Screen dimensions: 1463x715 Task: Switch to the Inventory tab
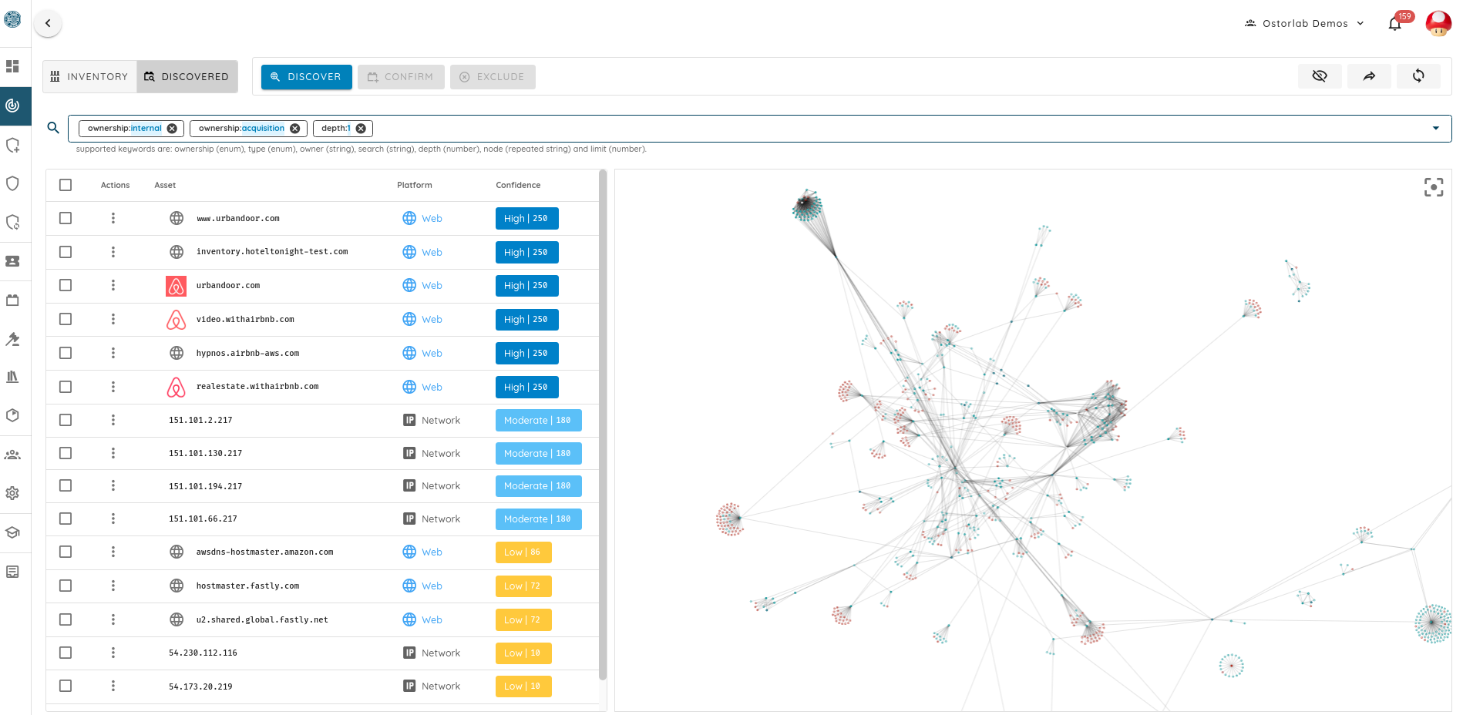click(89, 77)
